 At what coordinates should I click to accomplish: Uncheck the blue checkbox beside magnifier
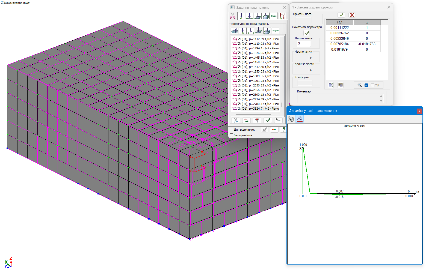(x=366, y=85)
